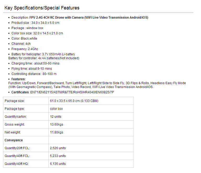Image resolution: width=201 pixels, height=173 pixels.
Task: Click the Package size value cell
Action: 91,101
